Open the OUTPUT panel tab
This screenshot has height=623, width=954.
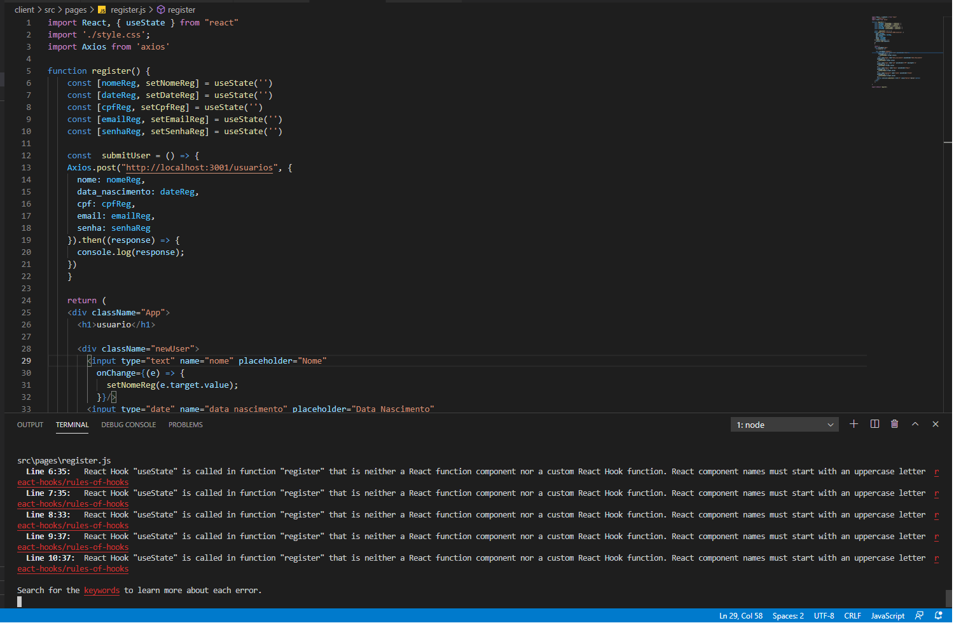click(30, 425)
